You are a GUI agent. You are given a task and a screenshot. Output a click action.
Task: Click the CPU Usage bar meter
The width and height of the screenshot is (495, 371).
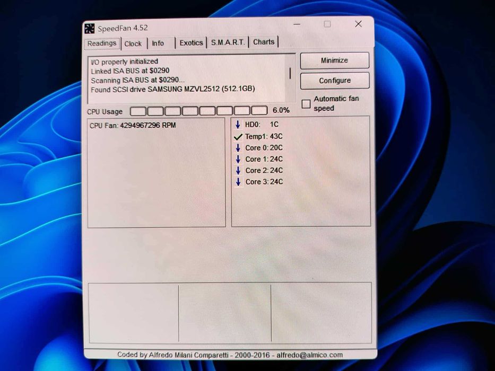[x=199, y=111]
